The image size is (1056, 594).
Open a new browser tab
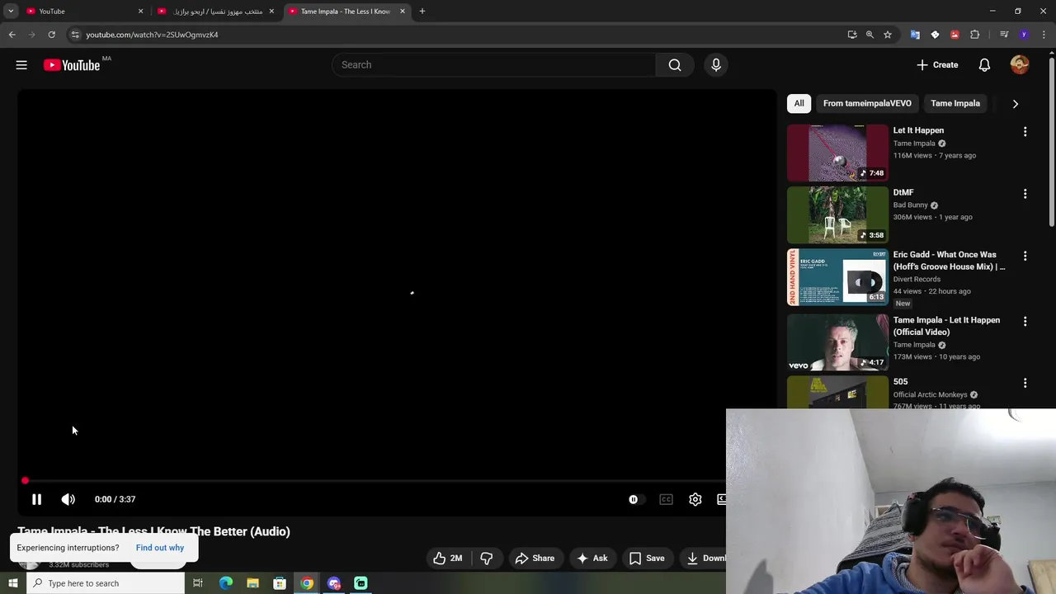pyautogui.click(x=422, y=11)
